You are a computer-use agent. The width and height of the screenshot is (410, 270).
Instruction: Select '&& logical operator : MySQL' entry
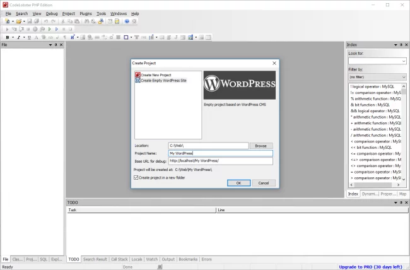pyautogui.click(x=375, y=111)
